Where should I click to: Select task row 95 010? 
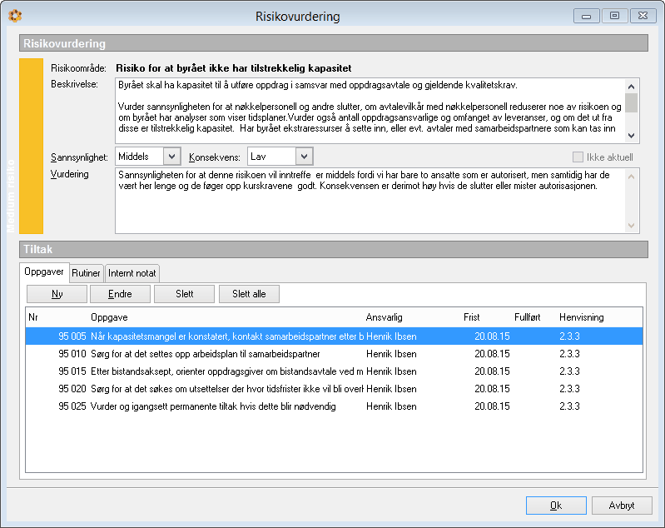click(x=335, y=354)
